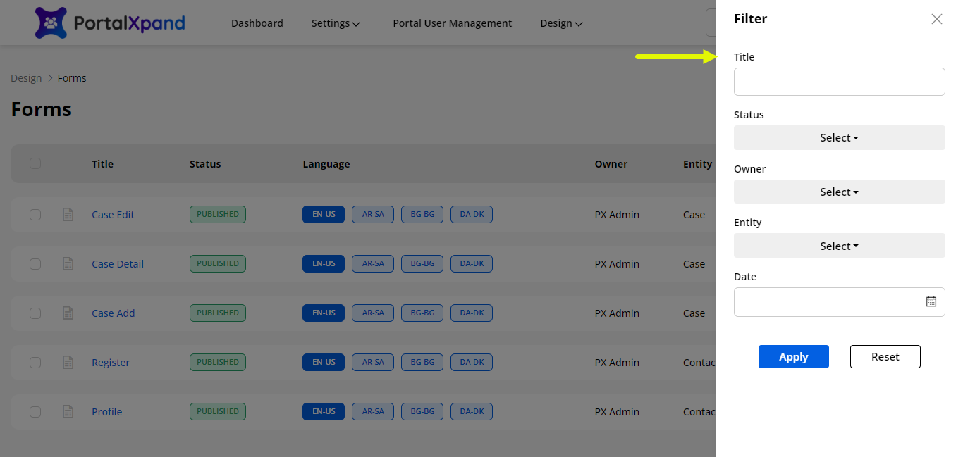This screenshot has height=457, width=963.
Task: Open the Settings menu
Action: 336,23
